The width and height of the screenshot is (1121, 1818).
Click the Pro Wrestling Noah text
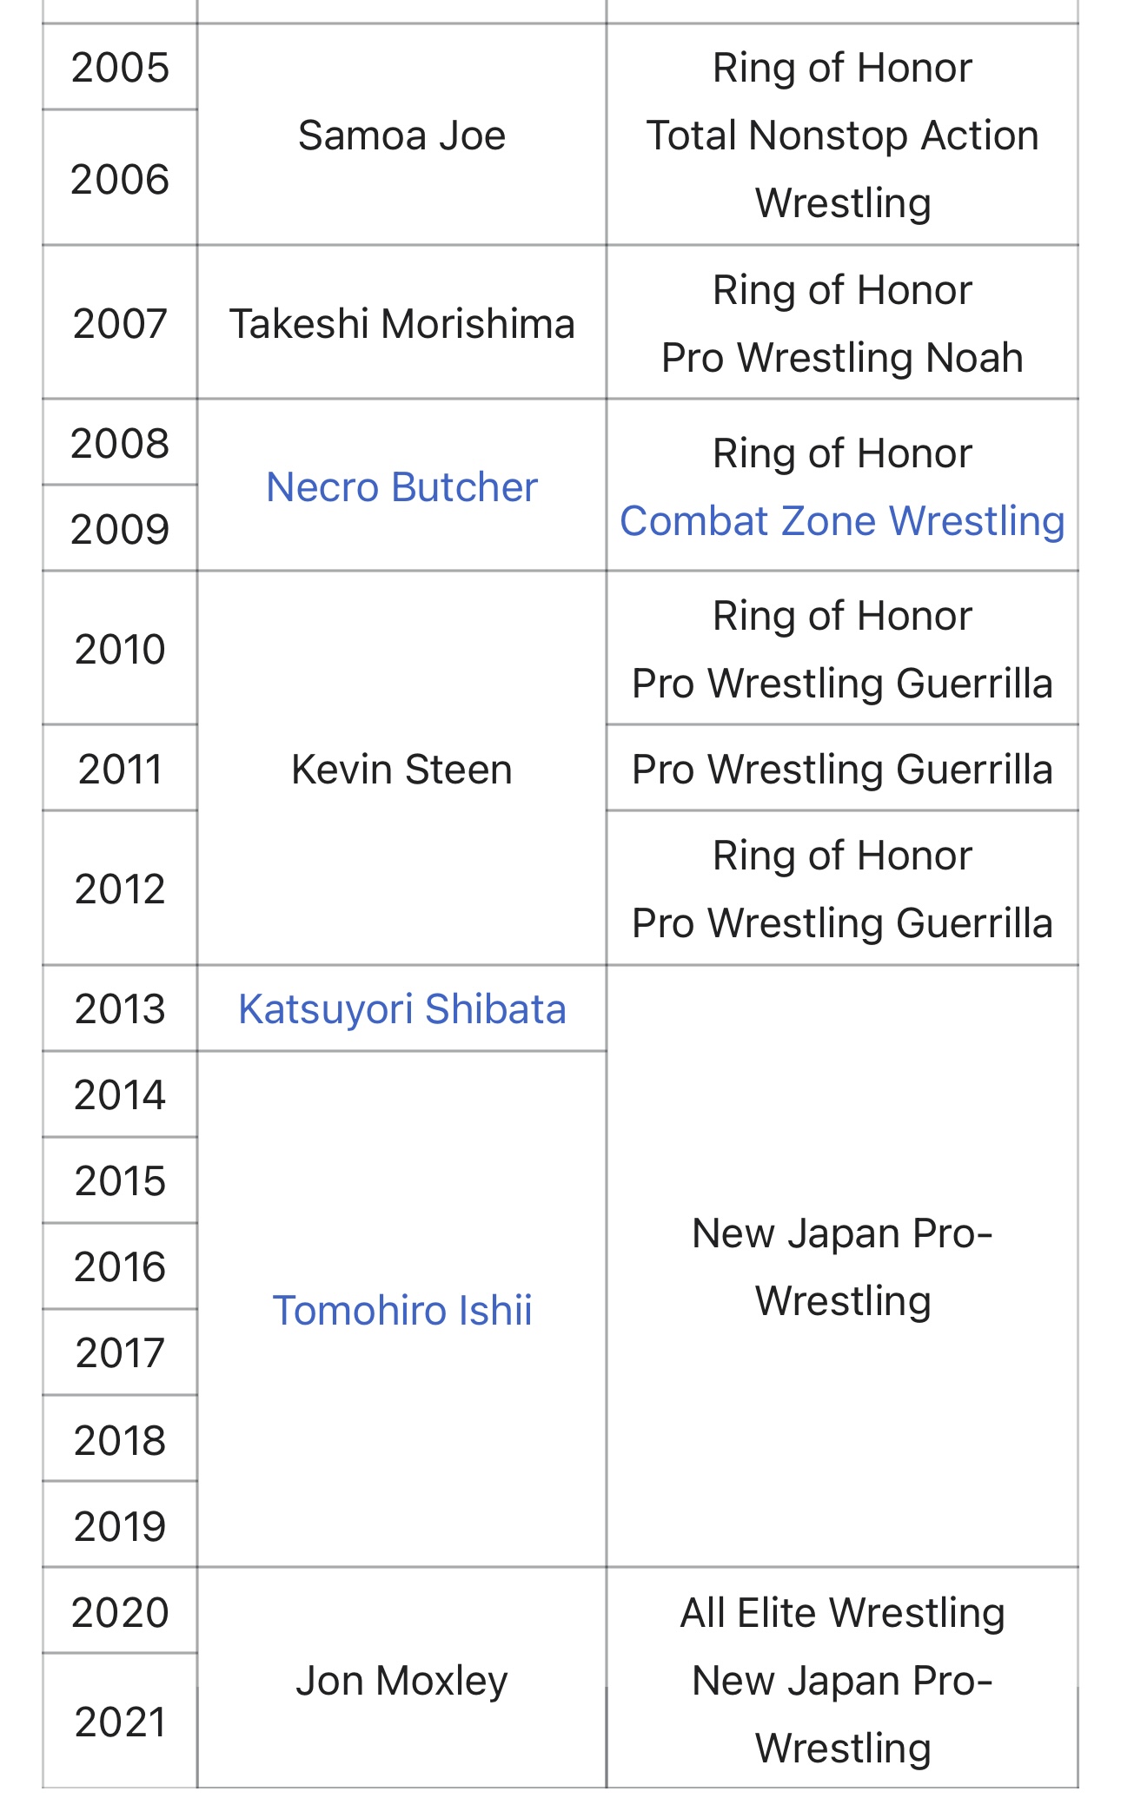pyautogui.click(x=842, y=358)
